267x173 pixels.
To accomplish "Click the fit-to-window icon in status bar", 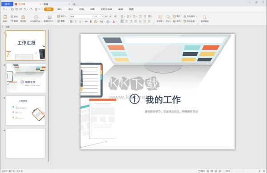I will point(264,171).
